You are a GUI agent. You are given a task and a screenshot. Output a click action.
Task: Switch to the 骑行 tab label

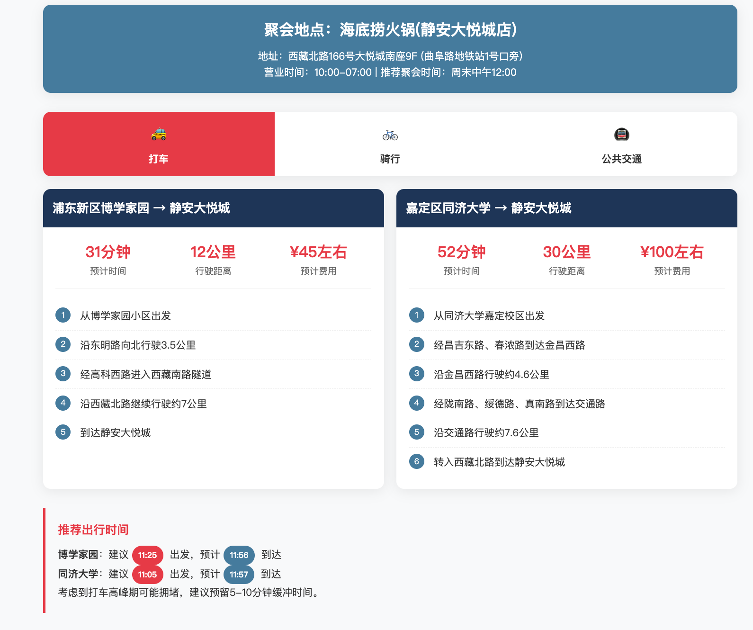point(390,159)
